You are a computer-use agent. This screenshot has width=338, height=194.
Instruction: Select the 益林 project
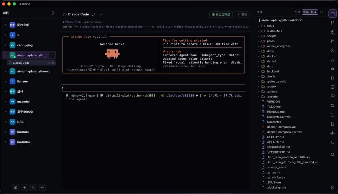(x=29, y=92)
